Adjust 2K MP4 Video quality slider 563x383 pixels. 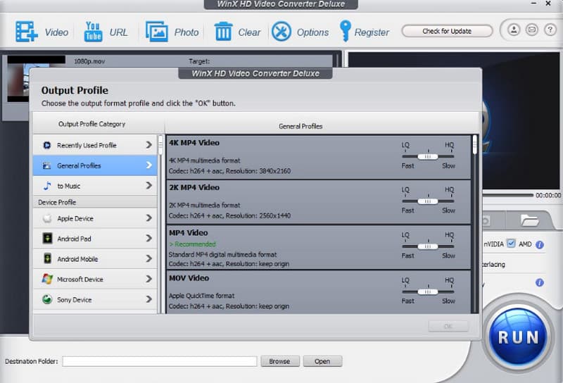[428, 201]
